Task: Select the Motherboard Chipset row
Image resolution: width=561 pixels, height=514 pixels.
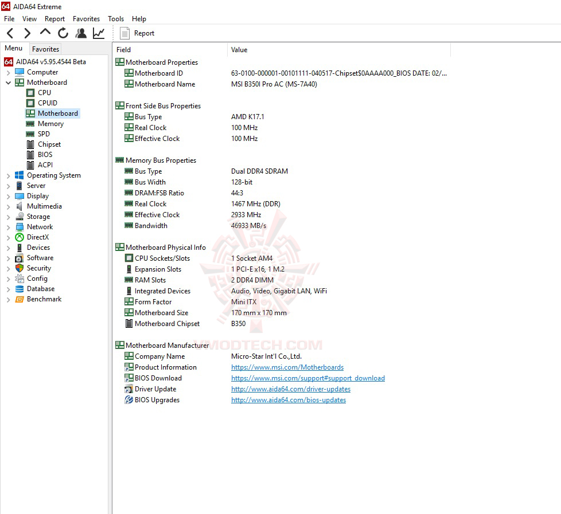Action: [281, 324]
